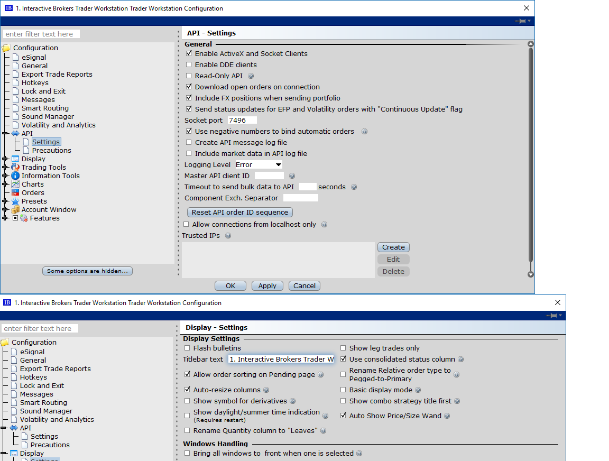The width and height of the screenshot is (609, 461).
Task: Click help icon next to Auto-resize columns
Action: pyautogui.click(x=266, y=390)
